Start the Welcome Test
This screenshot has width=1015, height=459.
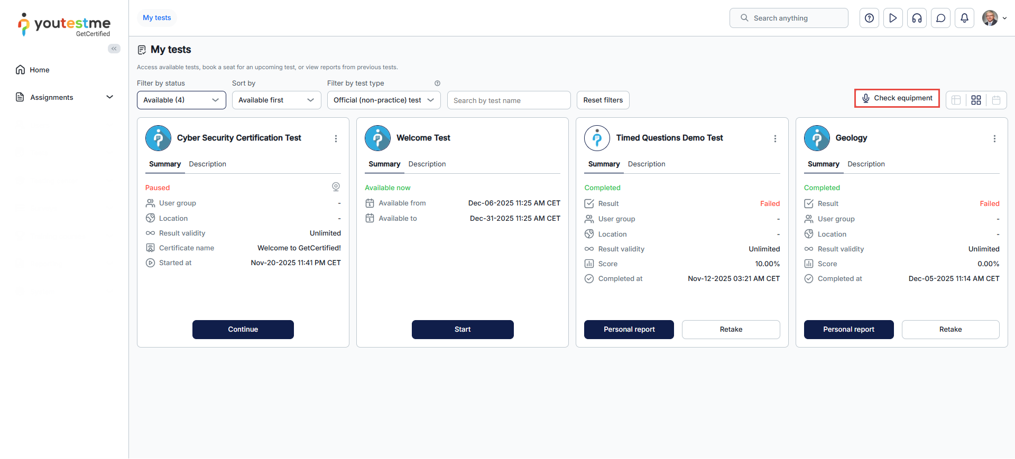pos(463,330)
